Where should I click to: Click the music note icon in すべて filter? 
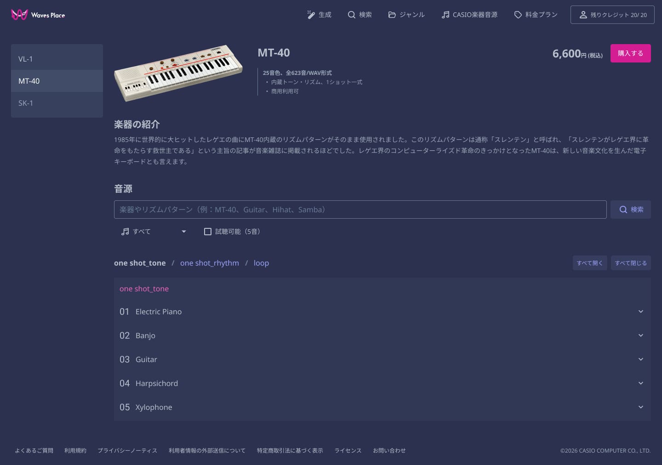click(x=125, y=232)
